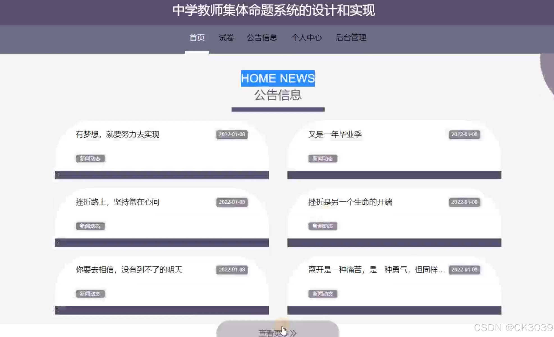
Task: Open news '有梦想，就要努力去实现'
Action: [x=118, y=134]
